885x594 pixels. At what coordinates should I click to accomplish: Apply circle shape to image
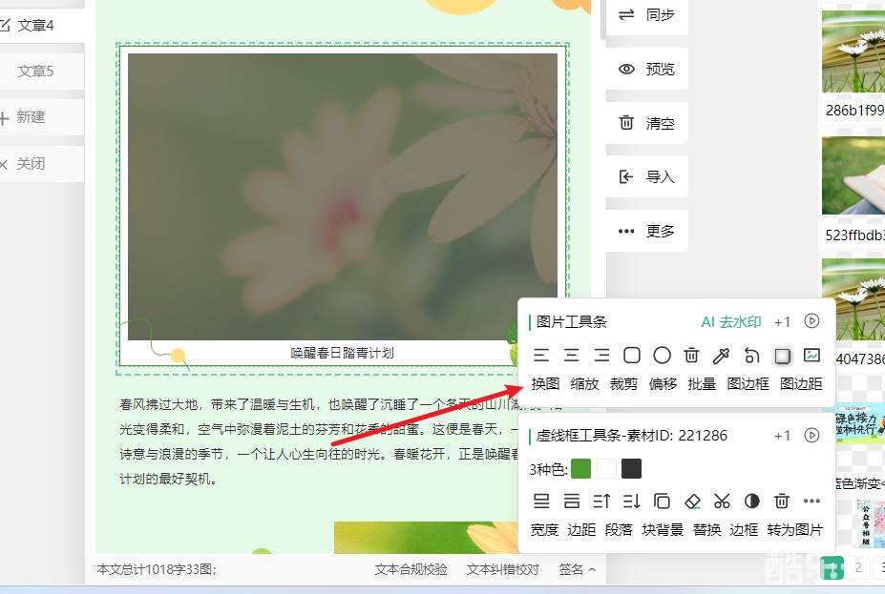pyautogui.click(x=662, y=356)
